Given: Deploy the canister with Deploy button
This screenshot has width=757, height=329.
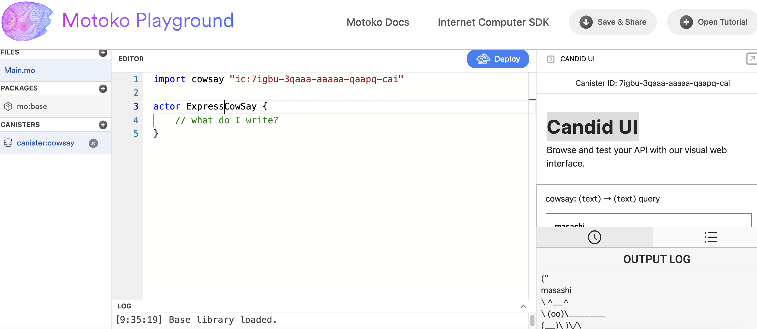Looking at the screenshot, I should pyautogui.click(x=497, y=59).
